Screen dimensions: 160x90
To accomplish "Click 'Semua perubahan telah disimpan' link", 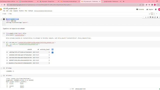I will coord(43,11).
